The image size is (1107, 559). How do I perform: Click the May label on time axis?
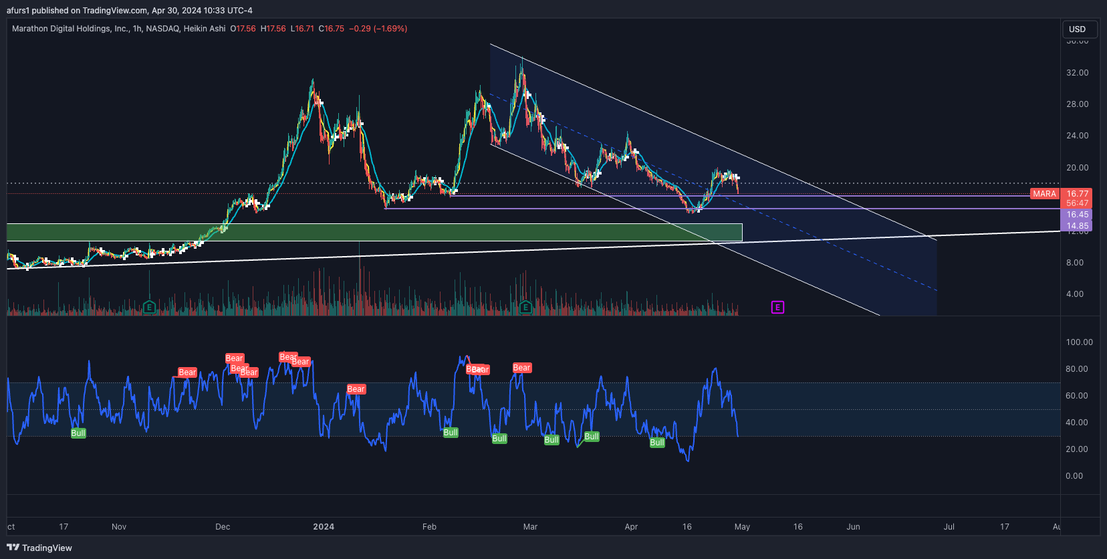[x=742, y=527]
